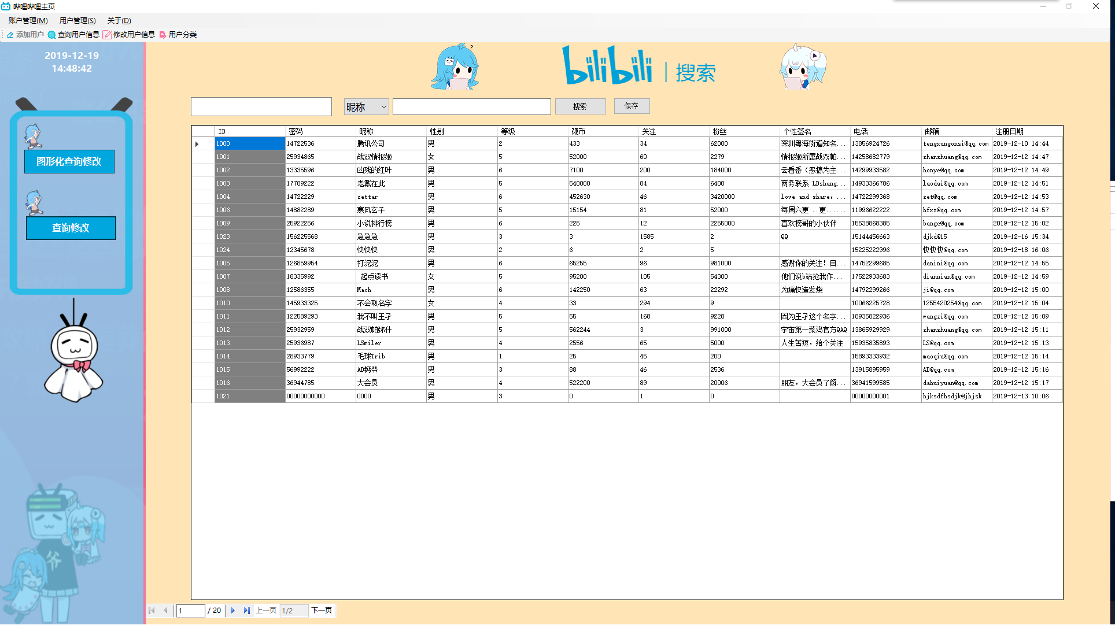The width and height of the screenshot is (1115, 629).
Task: Select the password cell 12345678
Action: coord(320,250)
